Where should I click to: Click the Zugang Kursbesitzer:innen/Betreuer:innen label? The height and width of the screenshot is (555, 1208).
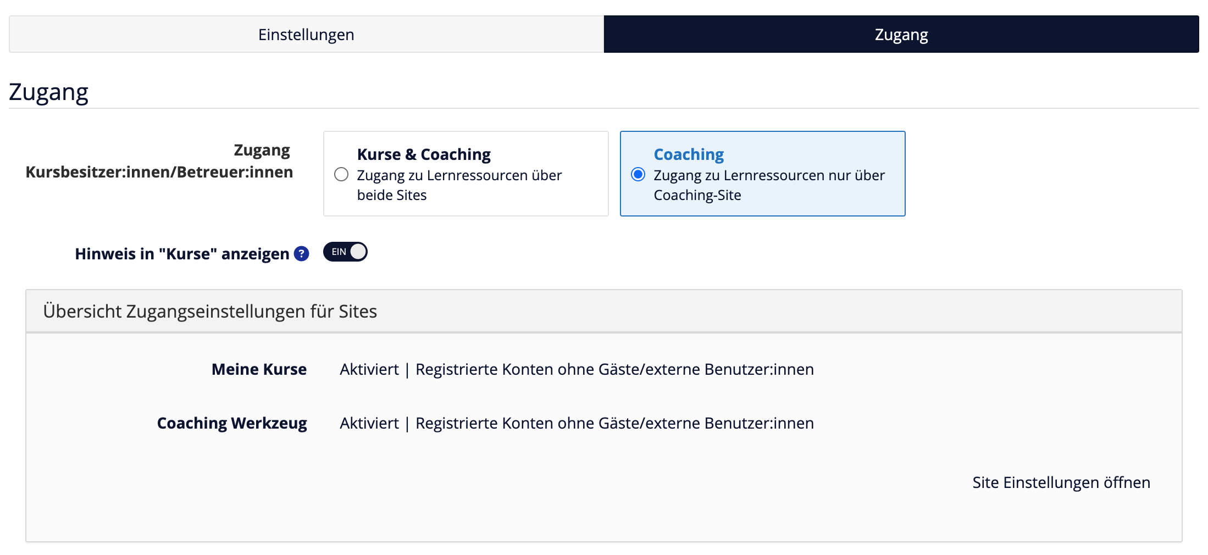pos(159,161)
